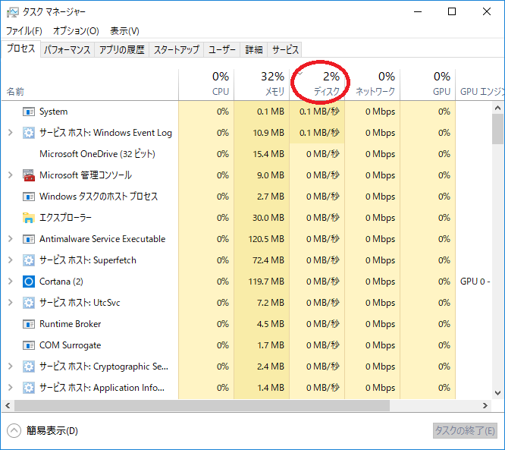The width and height of the screenshot is (505, 450).
Task: Click the System process icon
Action: coord(29,112)
